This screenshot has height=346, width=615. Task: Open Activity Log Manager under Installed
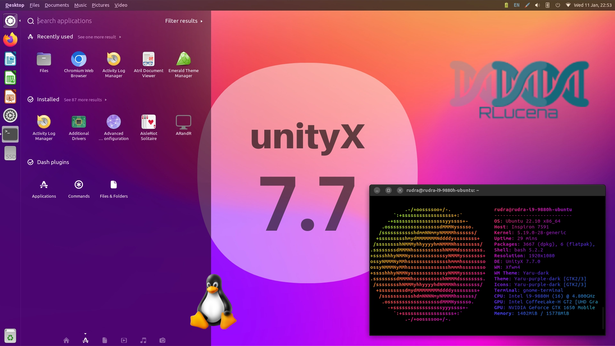[x=44, y=127]
